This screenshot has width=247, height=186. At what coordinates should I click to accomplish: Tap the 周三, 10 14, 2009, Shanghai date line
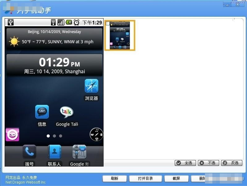coord(54,71)
